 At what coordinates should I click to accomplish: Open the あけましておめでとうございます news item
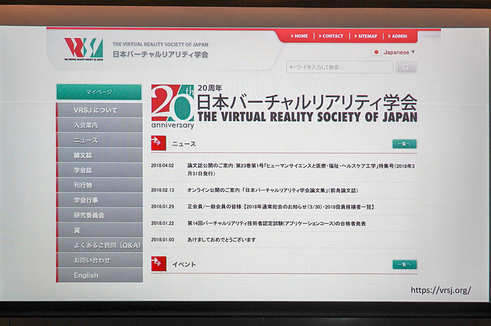tap(222, 240)
